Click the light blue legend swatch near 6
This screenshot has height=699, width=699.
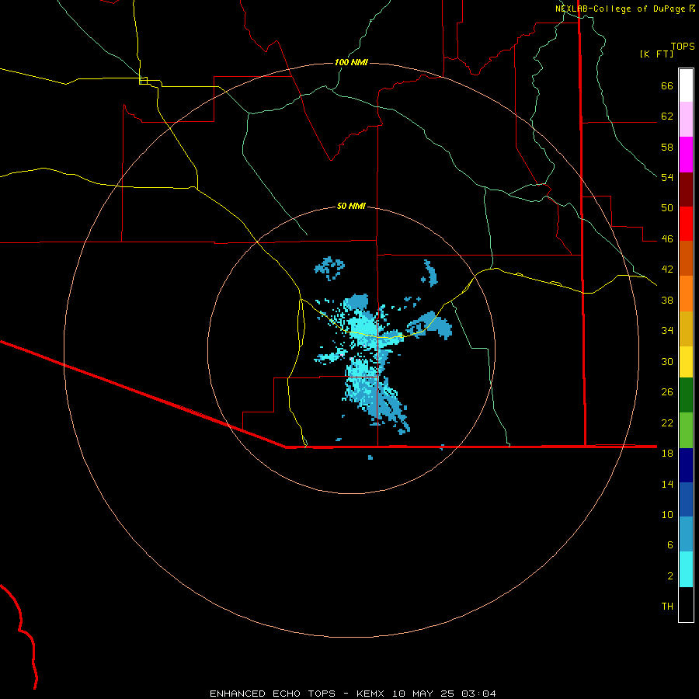point(686,534)
